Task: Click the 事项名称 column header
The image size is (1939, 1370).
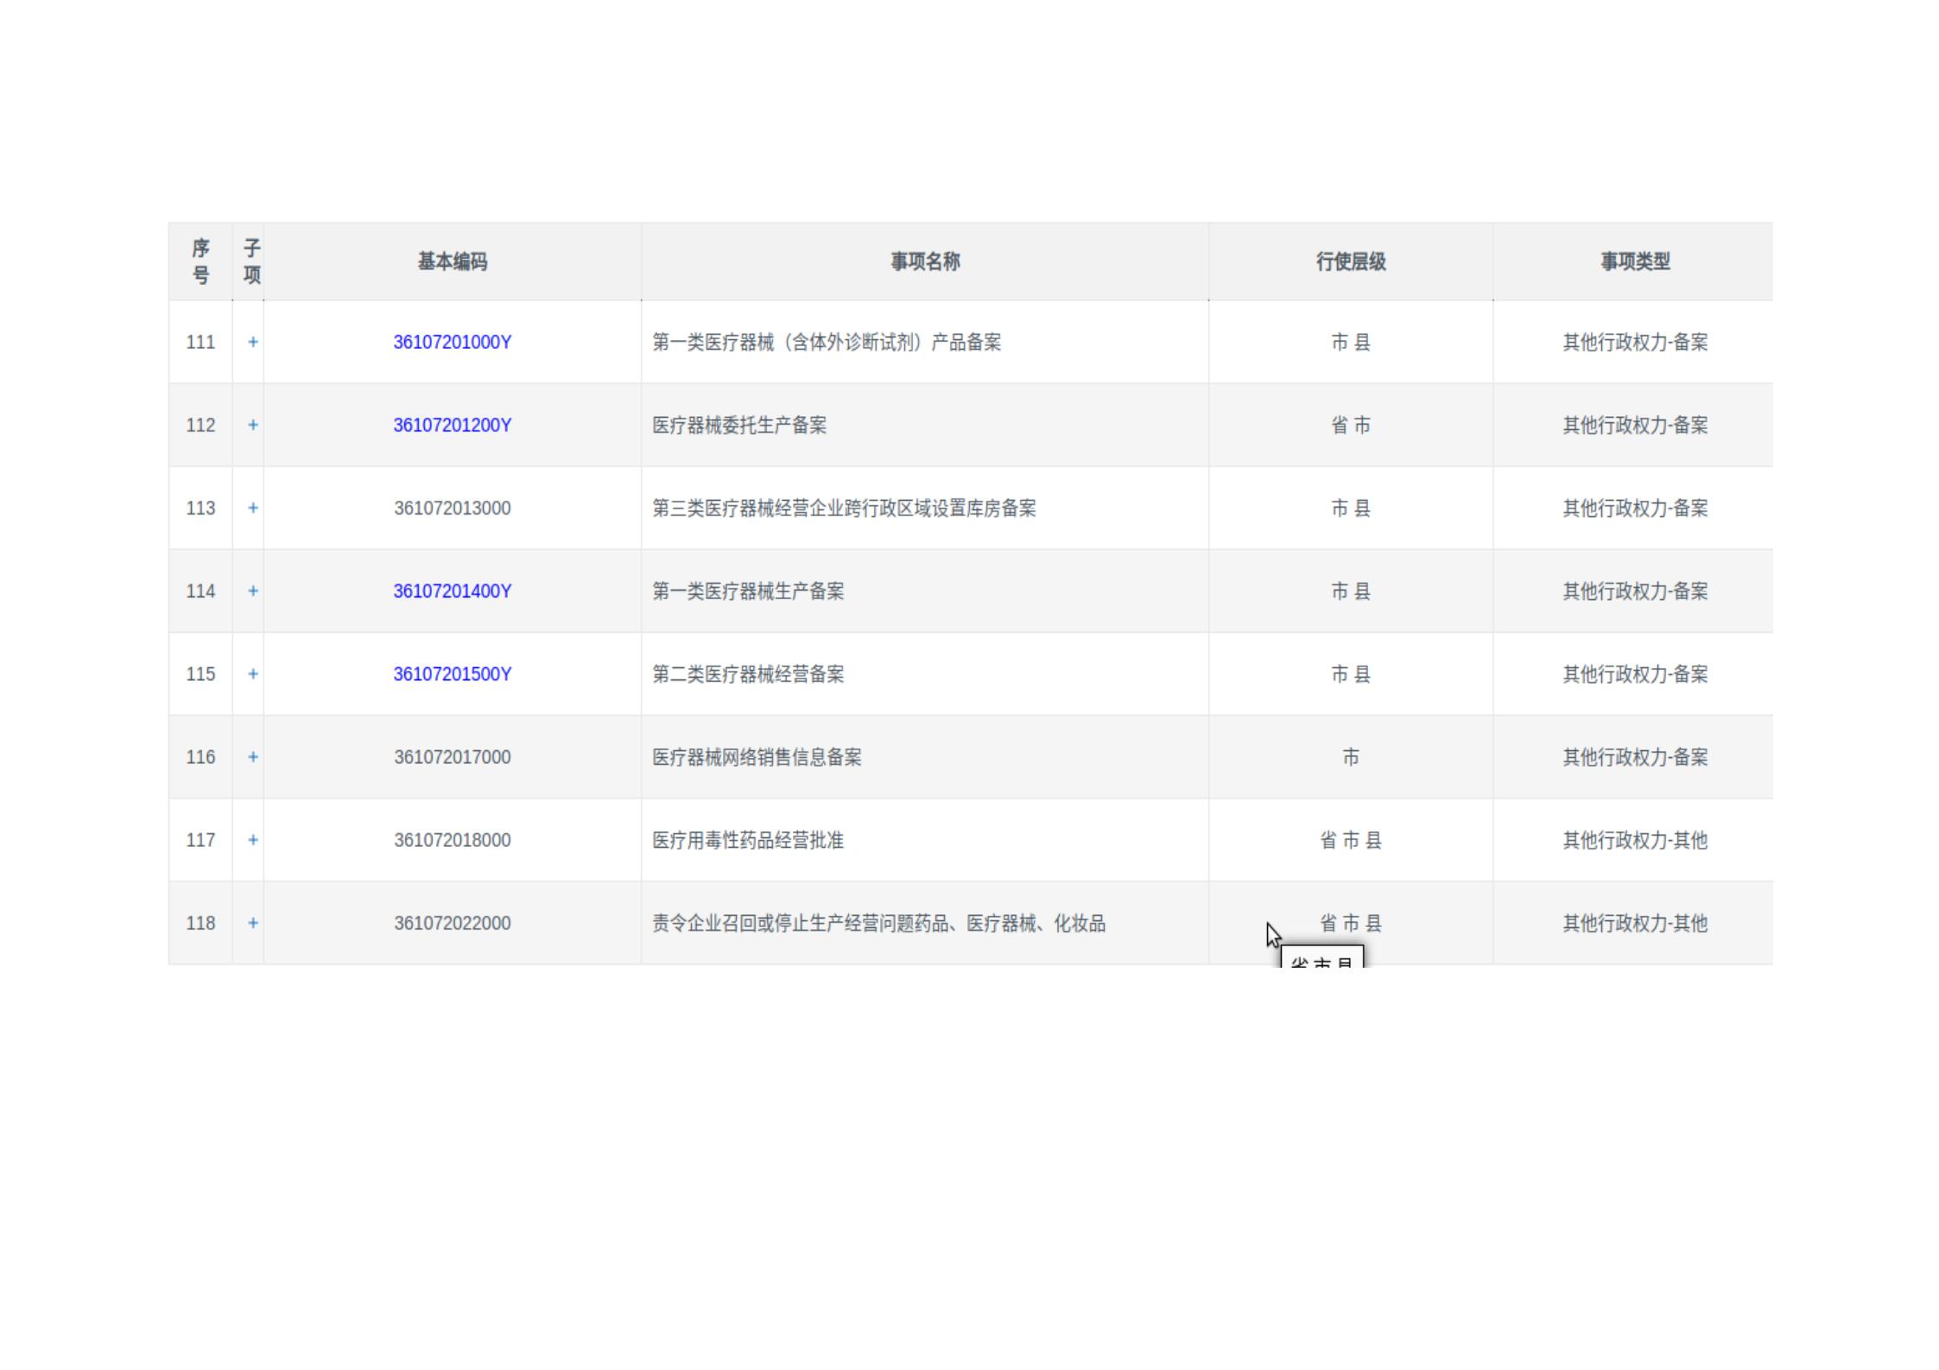Action: (924, 262)
